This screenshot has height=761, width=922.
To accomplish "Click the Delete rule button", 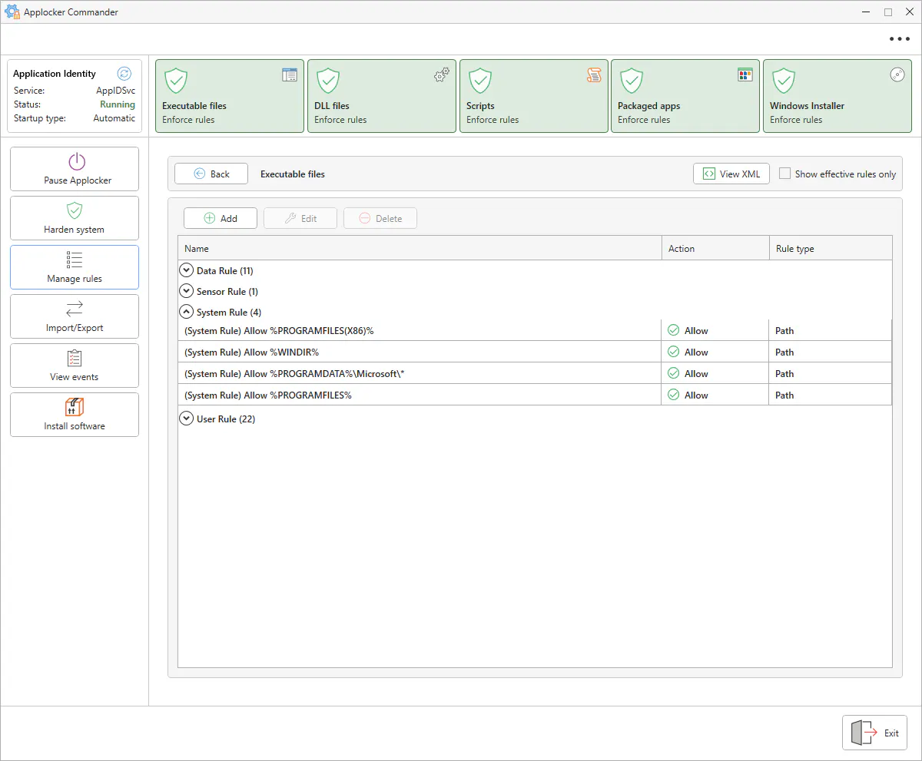I will pos(380,218).
